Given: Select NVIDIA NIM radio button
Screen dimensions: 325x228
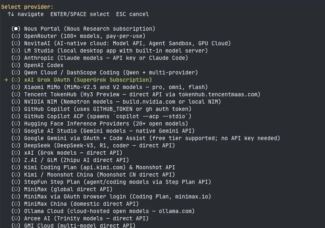Looking at the screenshot, I should 16,102.
